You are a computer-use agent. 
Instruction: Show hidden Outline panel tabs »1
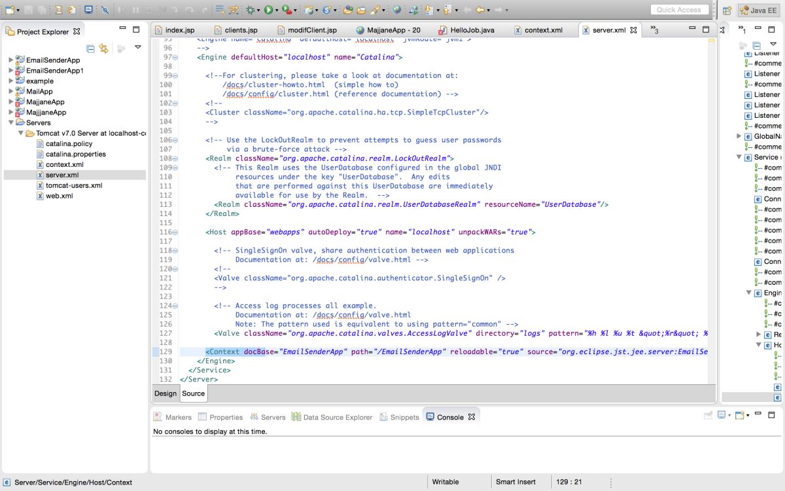(x=742, y=30)
